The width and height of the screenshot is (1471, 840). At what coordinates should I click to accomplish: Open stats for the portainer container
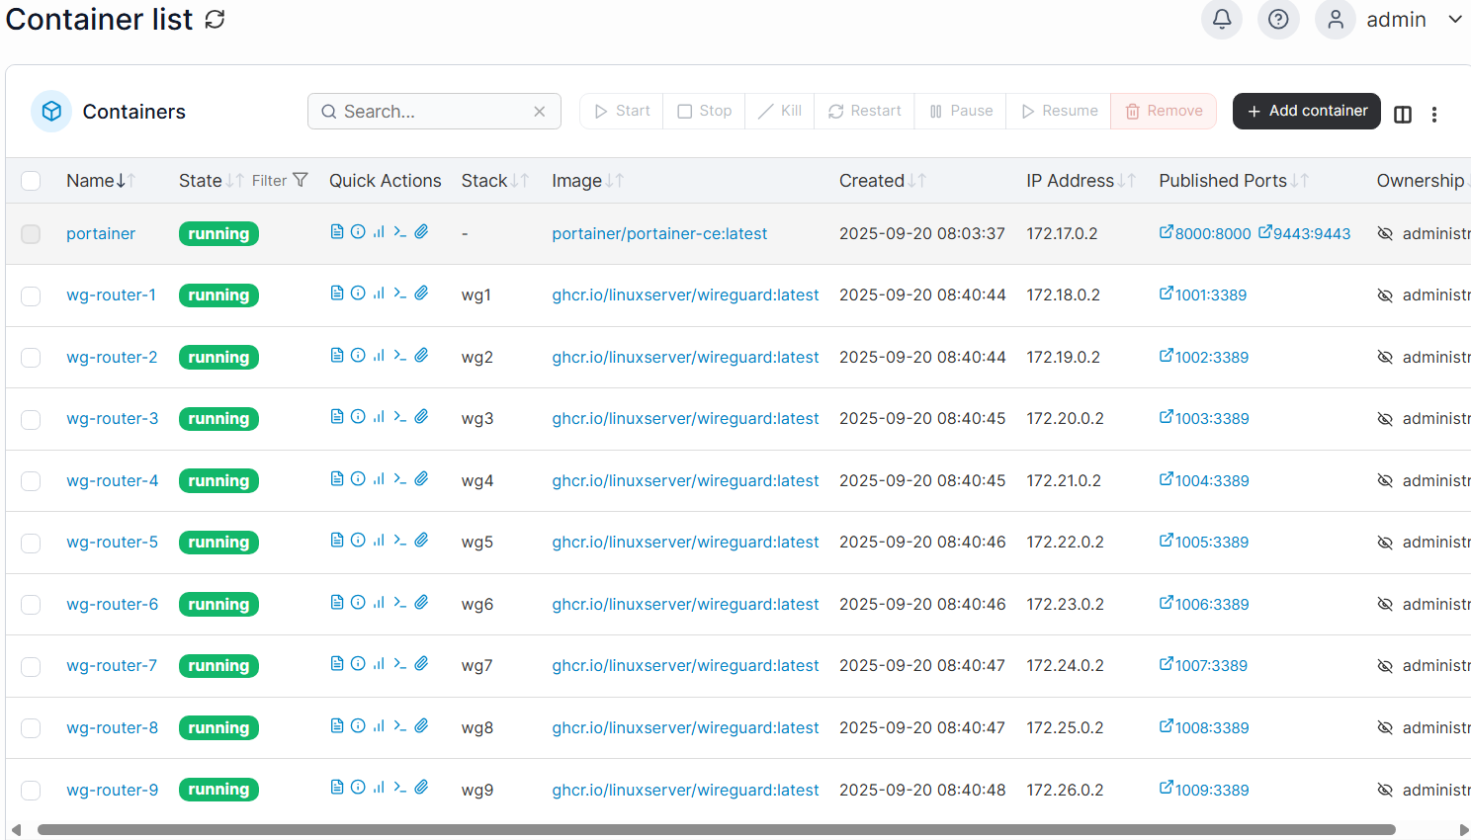[x=379, y=231]
